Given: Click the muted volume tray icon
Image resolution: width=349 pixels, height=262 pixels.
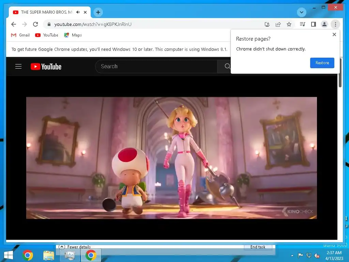Looking at the screenshot, I should tap(317, 256).
